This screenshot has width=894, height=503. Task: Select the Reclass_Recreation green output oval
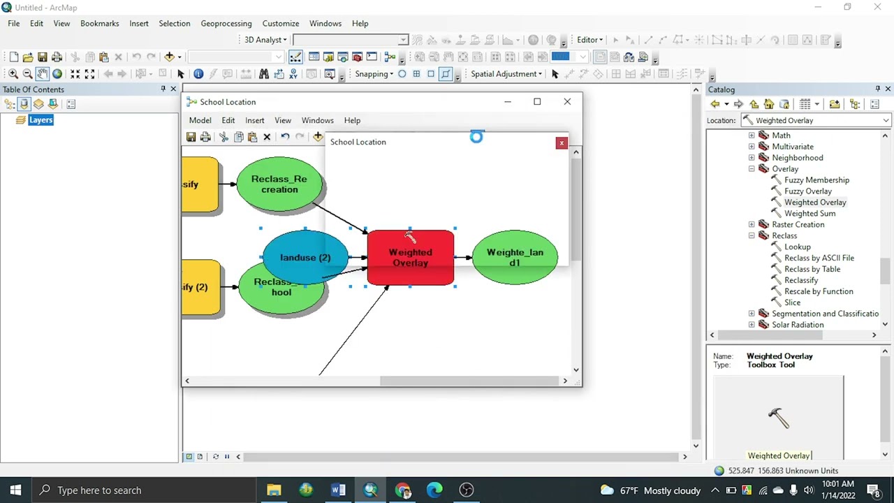pos(279,184)
